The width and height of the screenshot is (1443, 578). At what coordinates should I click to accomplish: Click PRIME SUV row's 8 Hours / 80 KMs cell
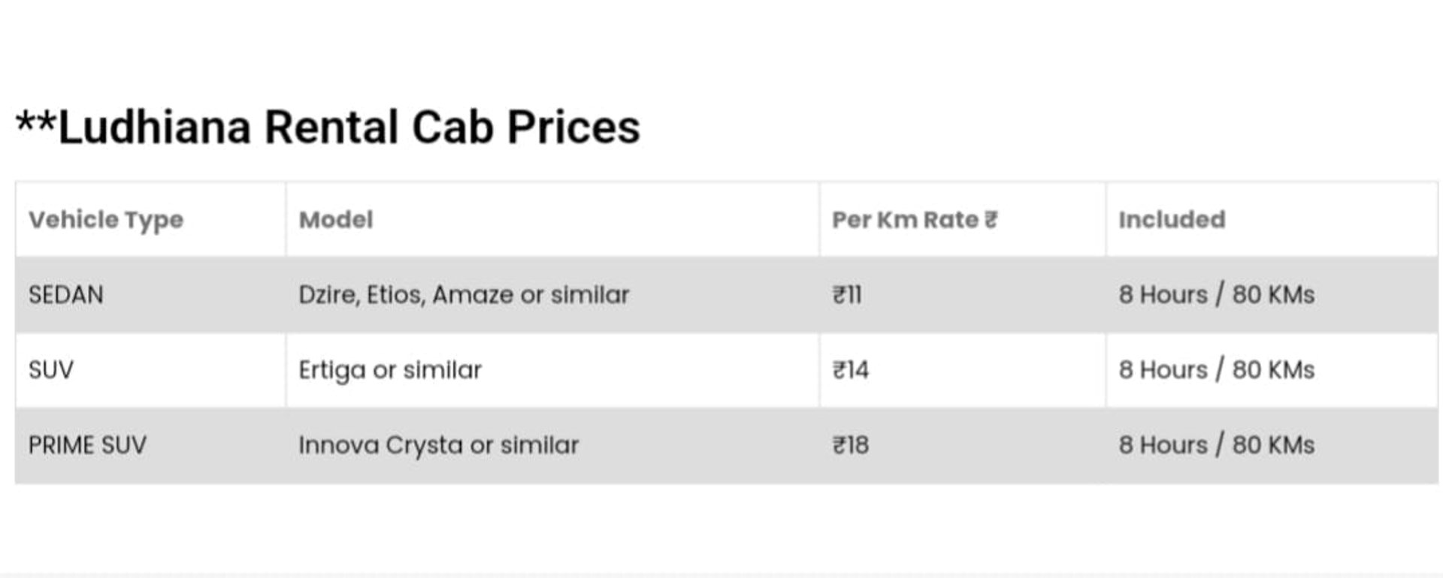[x=1217, y=445]
